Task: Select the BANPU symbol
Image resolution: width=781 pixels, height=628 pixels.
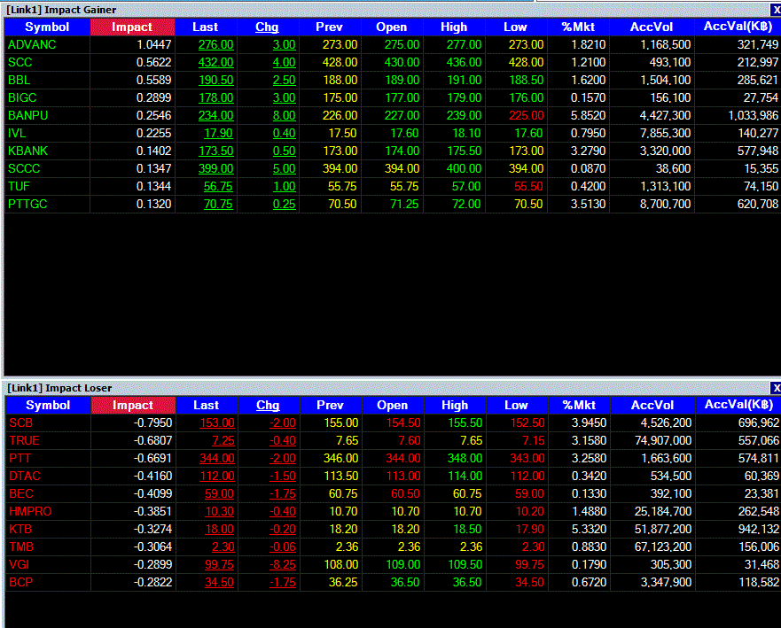Action: [28, 115]
